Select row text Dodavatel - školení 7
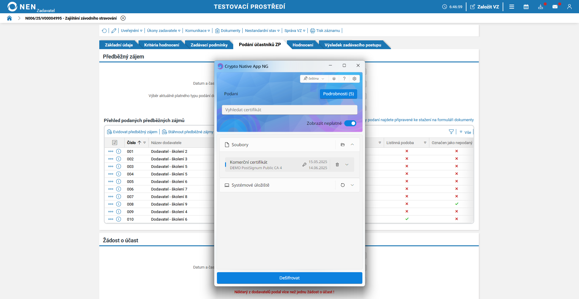The image size is (579, 299). point(169,189)
